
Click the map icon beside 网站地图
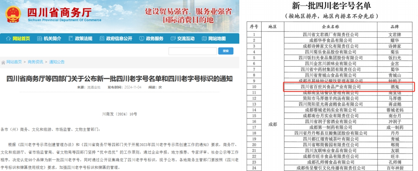point(204,39)
